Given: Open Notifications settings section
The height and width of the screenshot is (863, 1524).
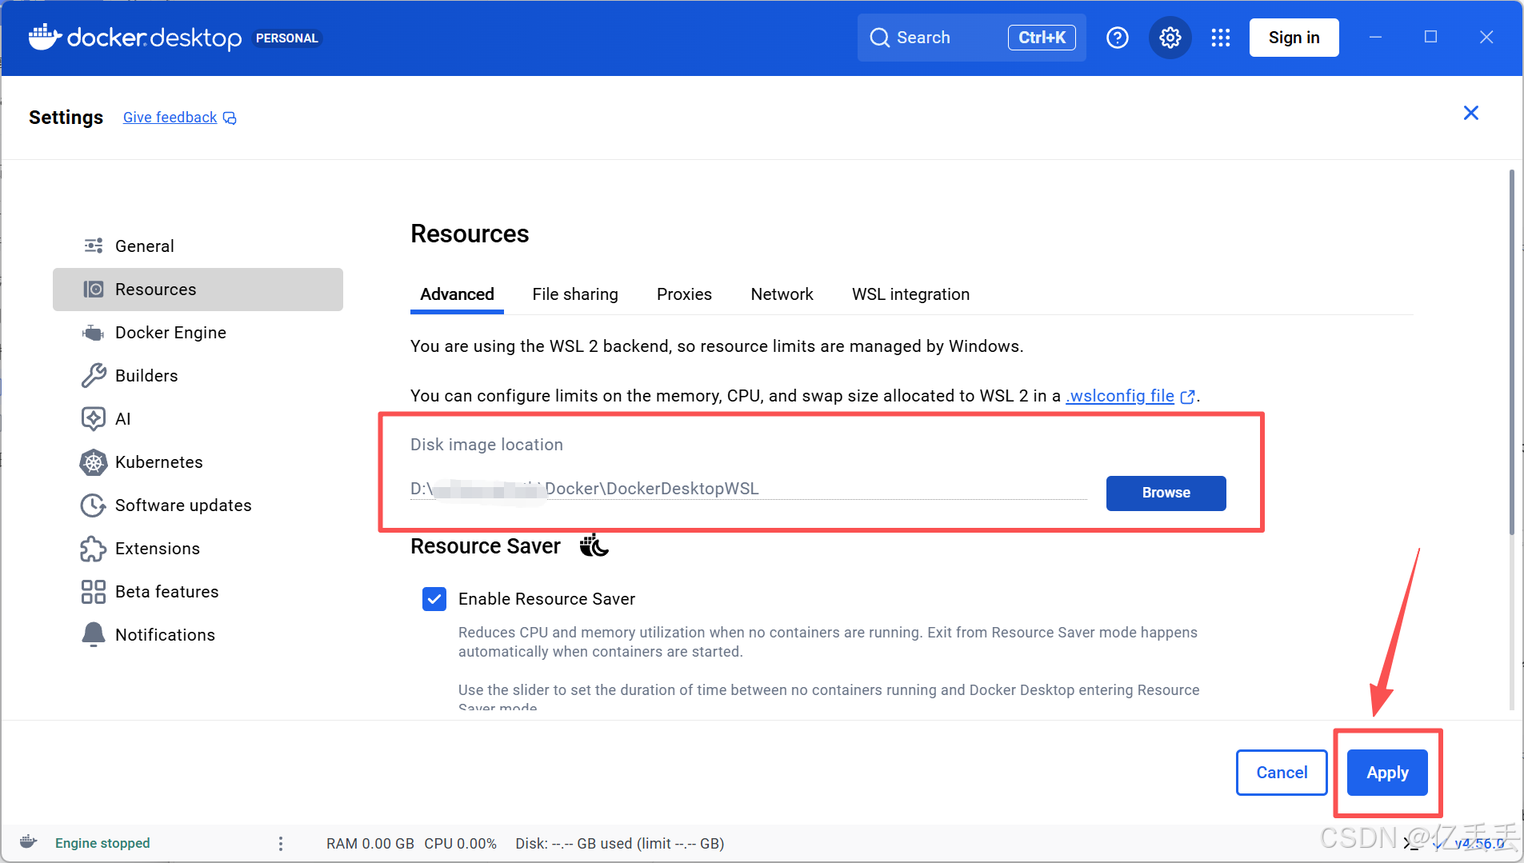Looking at the screenshot, I should (198, 634).
